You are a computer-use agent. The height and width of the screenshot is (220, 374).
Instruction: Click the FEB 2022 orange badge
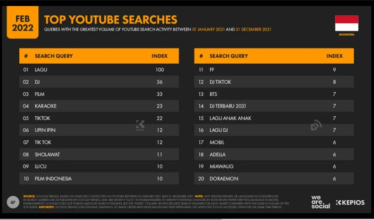coord(23,23)
